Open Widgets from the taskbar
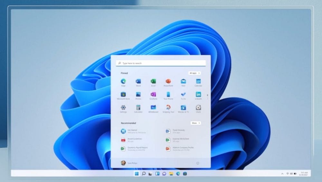 (157, 174)
